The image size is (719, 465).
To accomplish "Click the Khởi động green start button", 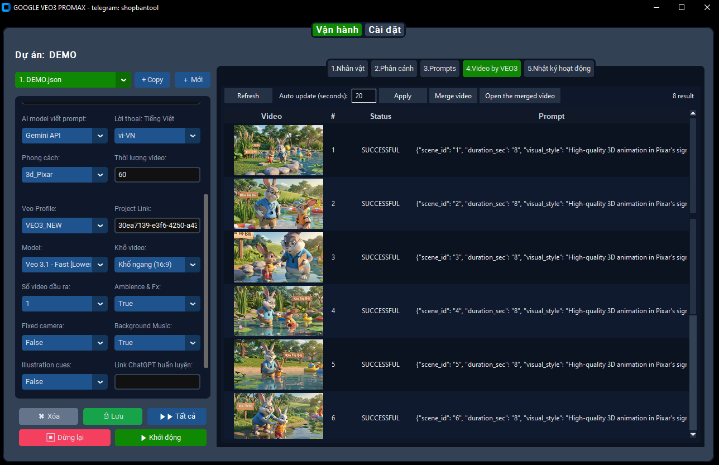I will coord(160,438).
